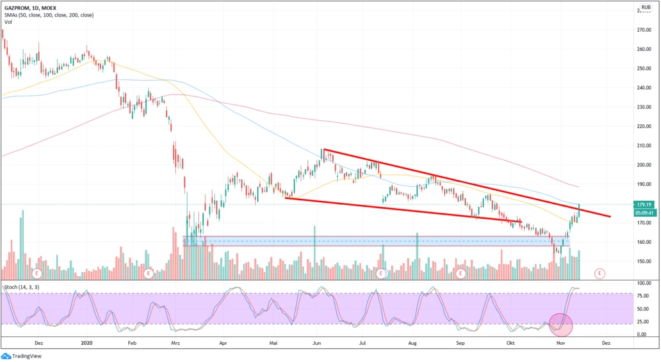The width and height of the screenshot is (661, 362).
Task: Click the Vol indicator legend label
Action: pyautogui.click(x=9, y=22)
